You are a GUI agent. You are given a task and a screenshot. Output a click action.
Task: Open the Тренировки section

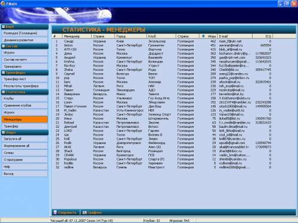[x=24, y=67]
